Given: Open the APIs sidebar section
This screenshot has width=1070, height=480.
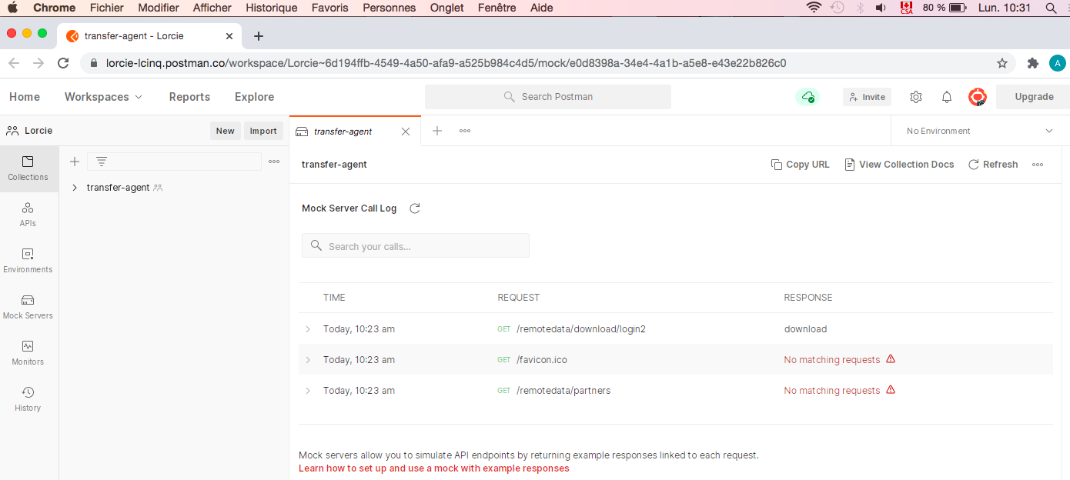Looking at the screenshot, I should coord(28,215).
